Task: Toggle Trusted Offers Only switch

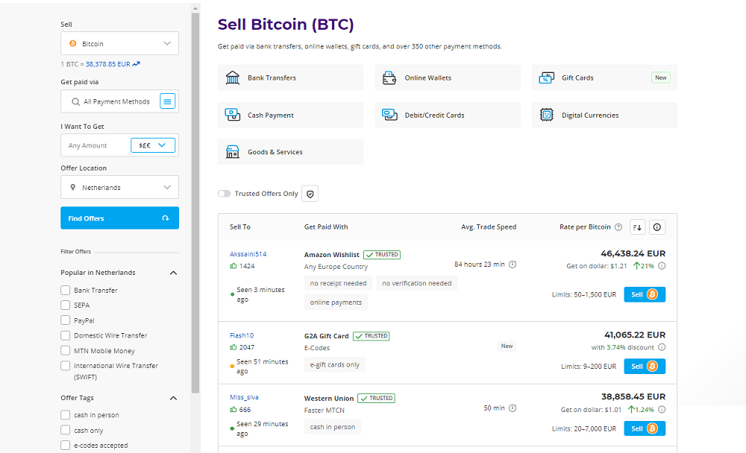Action: tap(224, 194)
